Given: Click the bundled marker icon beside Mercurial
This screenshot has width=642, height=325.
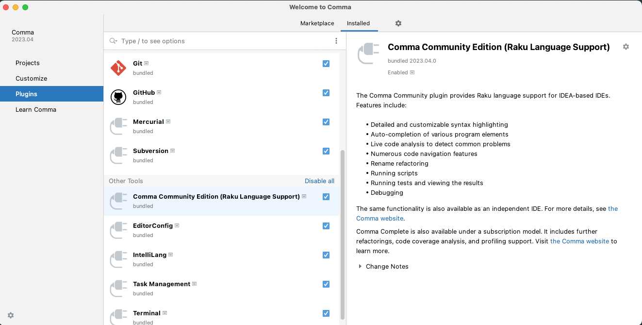Looking at the screenshot, I should tap(168, 121).
